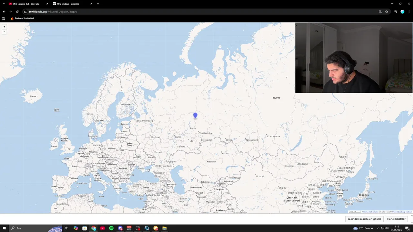413x232 pixels.
Task: Open Wikimedia haritaları link
Action: click(370, 212)
